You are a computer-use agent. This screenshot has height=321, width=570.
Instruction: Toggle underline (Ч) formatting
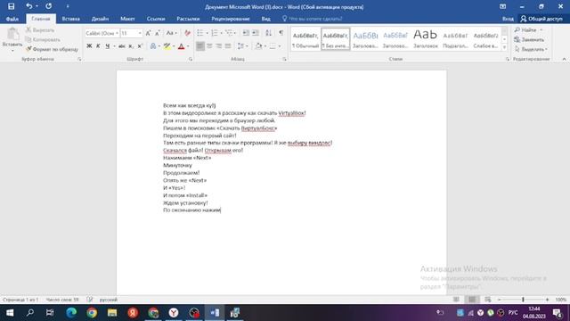tap(107, 46)
